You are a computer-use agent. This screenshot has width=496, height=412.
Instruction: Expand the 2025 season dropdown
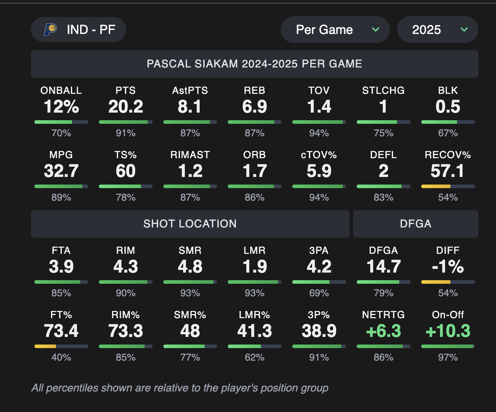coord(437,30)
